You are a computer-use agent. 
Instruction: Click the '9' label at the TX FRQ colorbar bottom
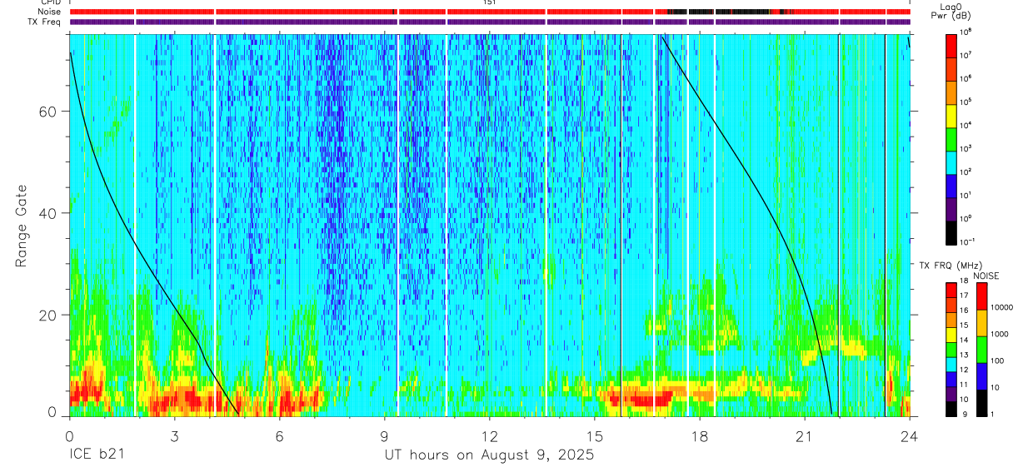click(964, 414)
